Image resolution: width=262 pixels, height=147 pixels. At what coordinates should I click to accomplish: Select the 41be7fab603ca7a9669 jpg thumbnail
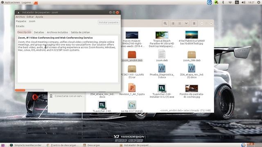pyautogui.click(x=192, y=35)
